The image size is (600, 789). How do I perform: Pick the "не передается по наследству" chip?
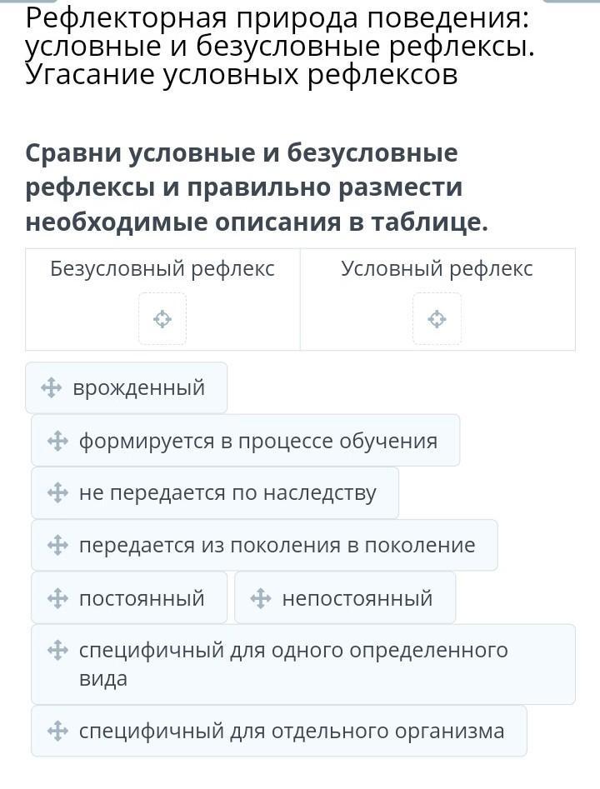[227, 493]
